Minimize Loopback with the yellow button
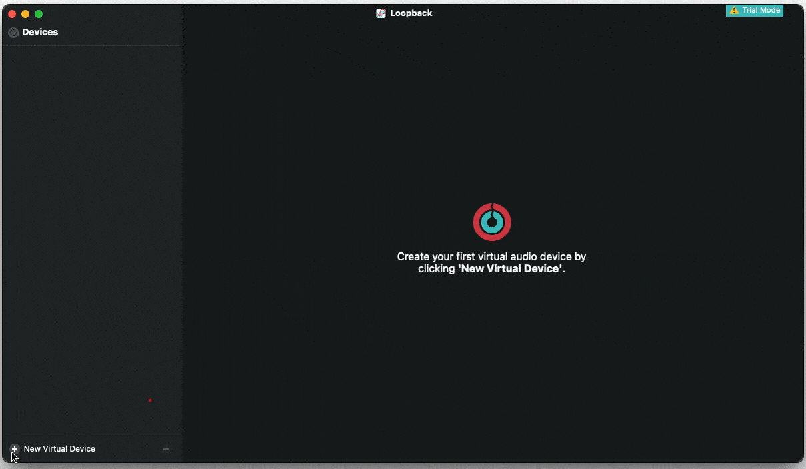 pos(25,14)
